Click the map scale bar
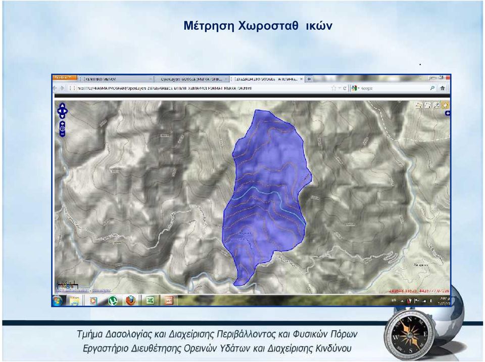The height and width of the screenshot is (362, 485). 67,285
